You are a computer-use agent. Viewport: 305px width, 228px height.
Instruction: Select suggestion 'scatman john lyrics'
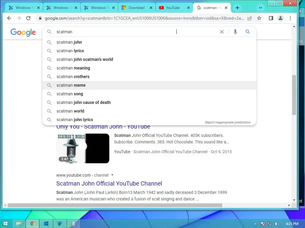[149, 120]
